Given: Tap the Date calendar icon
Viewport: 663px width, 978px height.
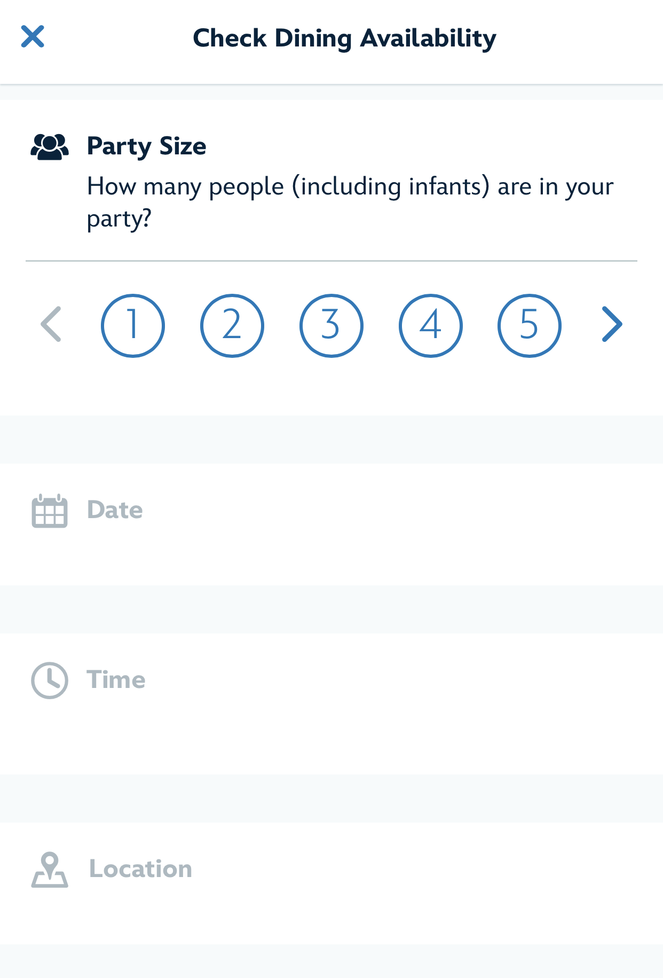Looking at the screenshot, I should (50, 511).
